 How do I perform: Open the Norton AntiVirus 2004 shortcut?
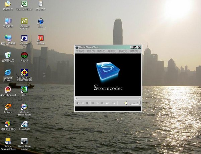8,144
